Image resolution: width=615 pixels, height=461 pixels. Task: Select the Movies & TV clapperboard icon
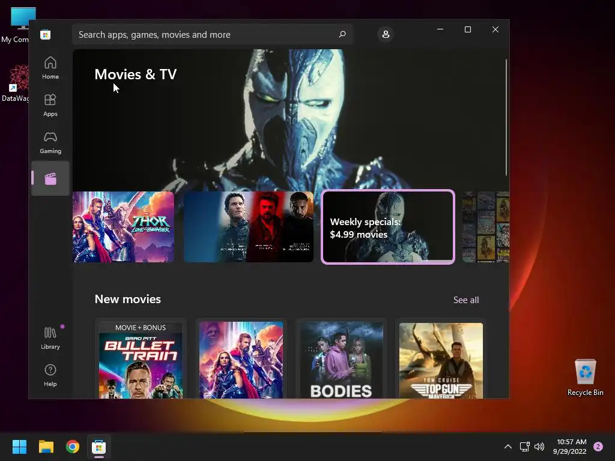[x=50, y=179]
